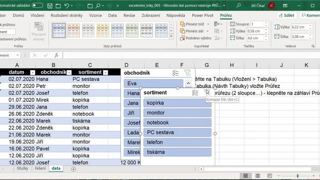This screenshot has width=320, height=180.
Task: Open the Vložení ribbon tab
Action: (x=37, y=15)
